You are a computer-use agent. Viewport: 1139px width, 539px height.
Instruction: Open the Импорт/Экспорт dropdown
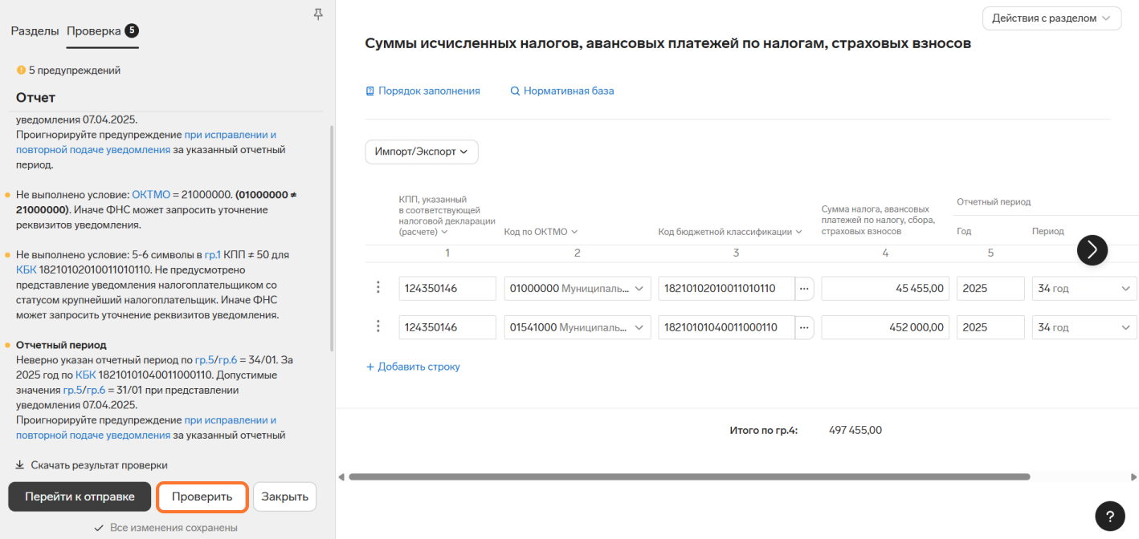(x=421, y=152)
